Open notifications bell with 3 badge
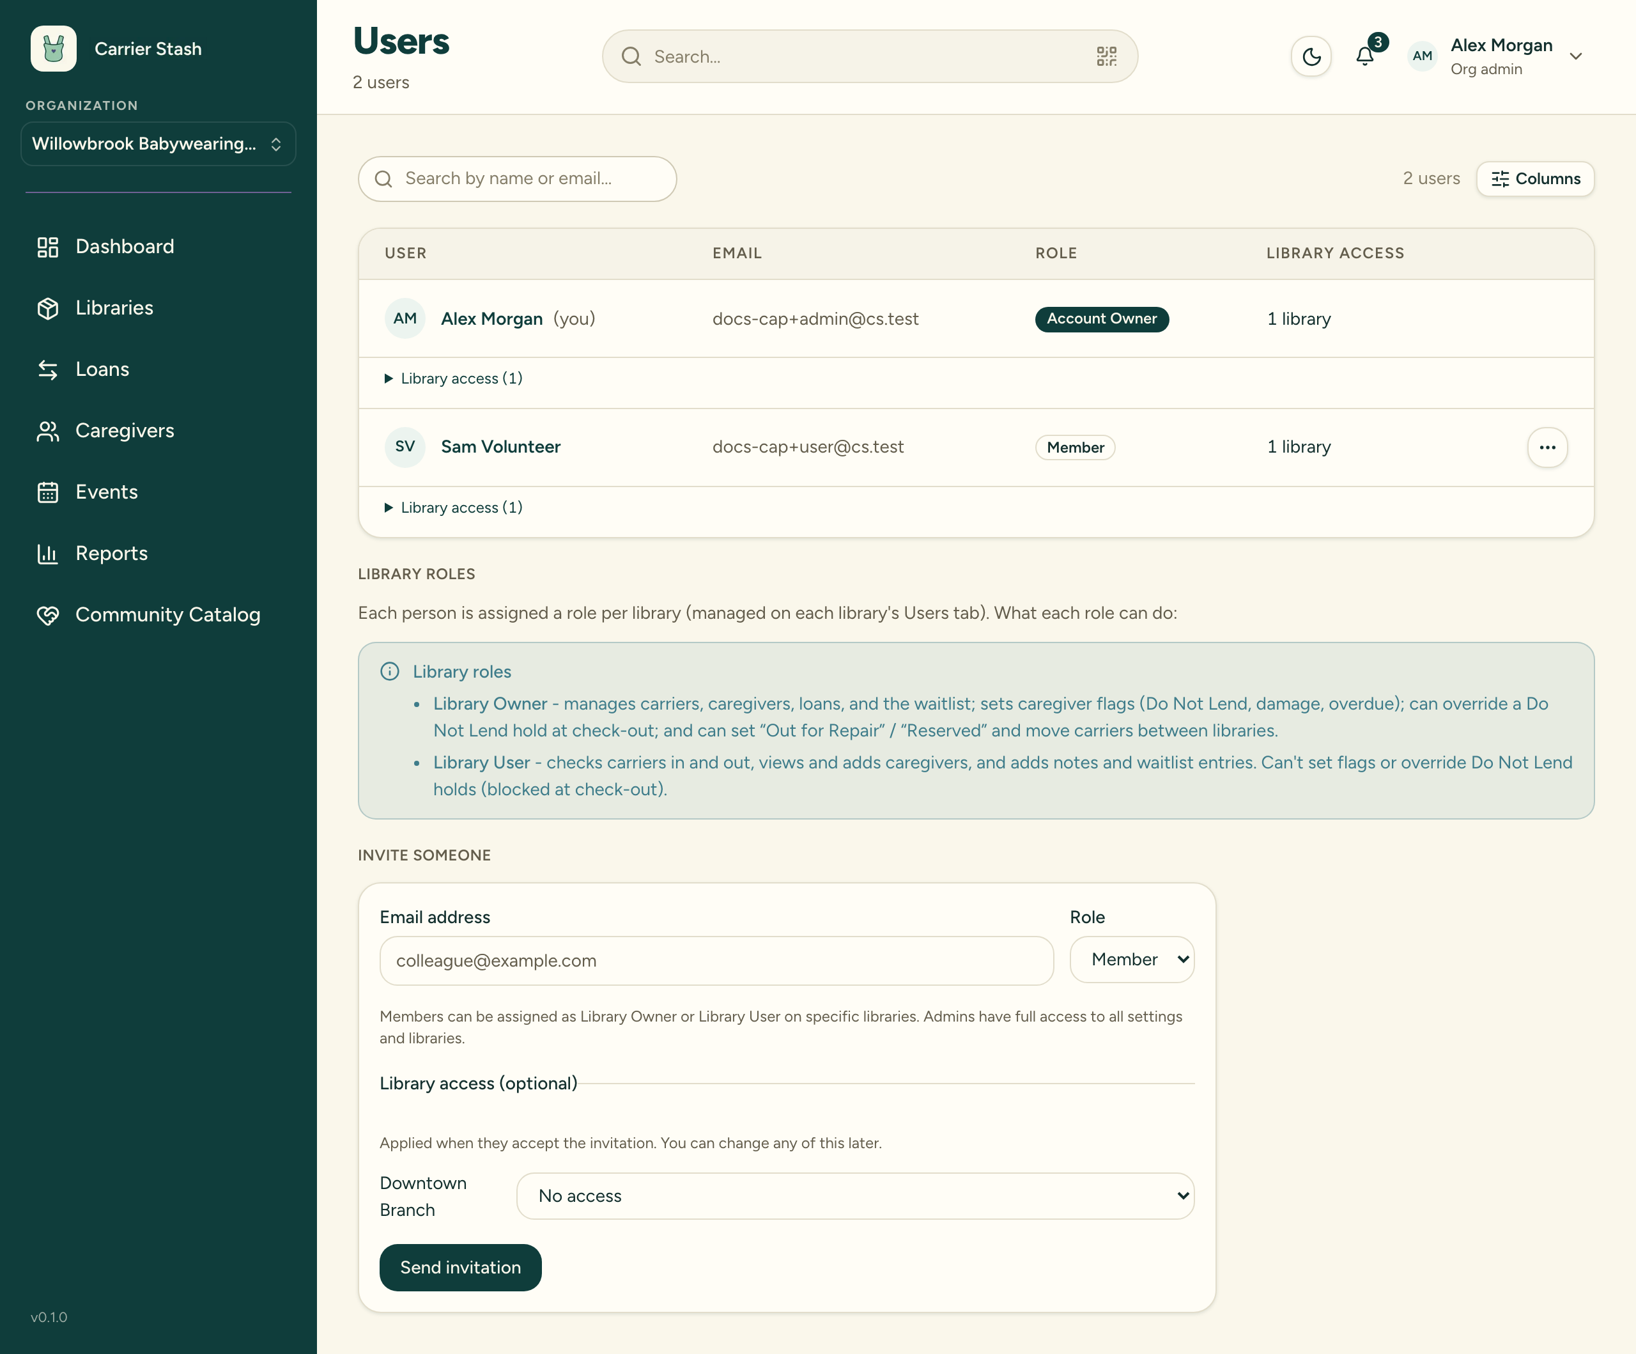 1365,56
